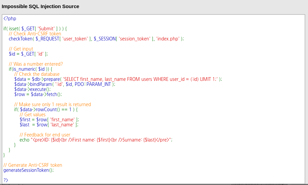Image resolution: width=308 pixels, height=185 pixels.
Task: Click the '// Check Anti-CSRF token' comment
Action: tap(35, 34)
